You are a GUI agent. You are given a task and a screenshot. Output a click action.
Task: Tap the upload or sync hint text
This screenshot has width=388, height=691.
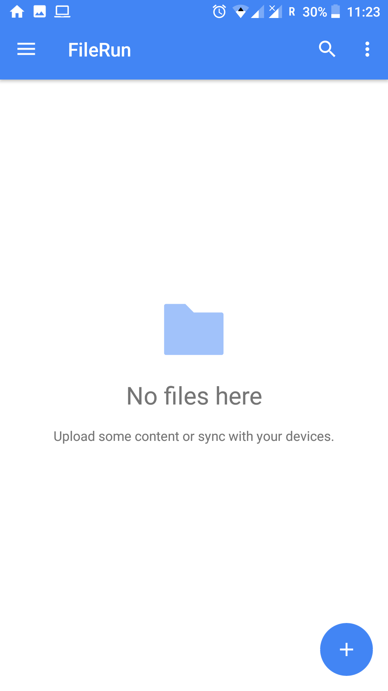pyautogui.click(x=194, y=437)
